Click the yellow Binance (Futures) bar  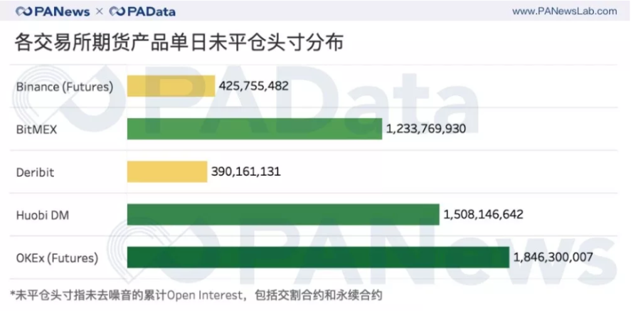(x=171, y=86)
